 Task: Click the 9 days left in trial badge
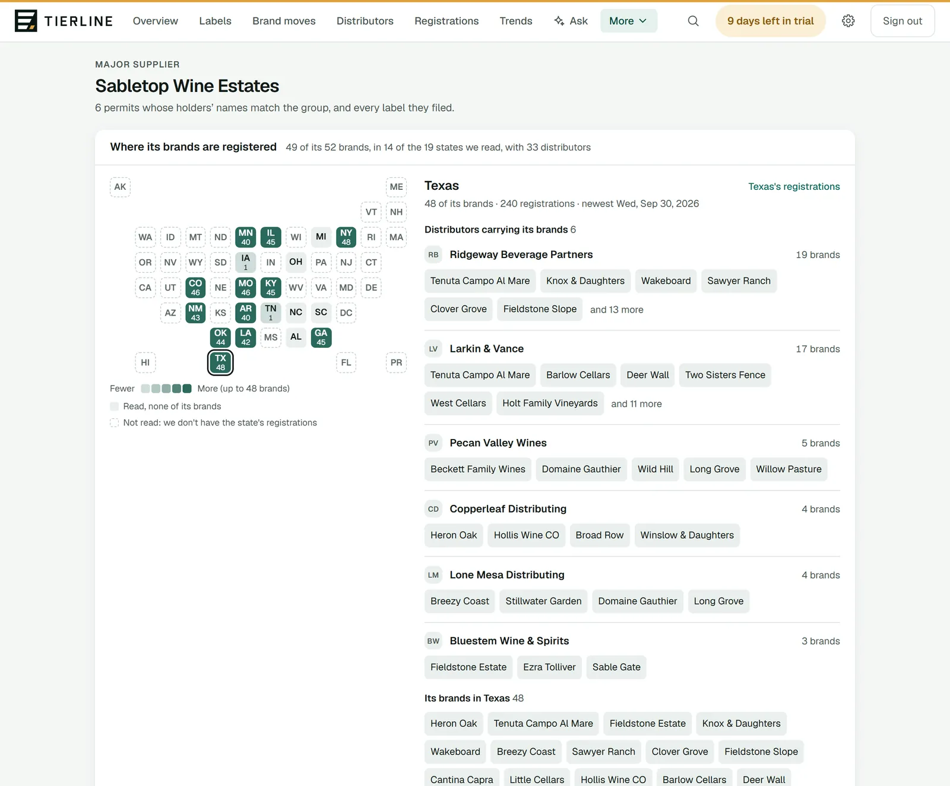(771, 21)
